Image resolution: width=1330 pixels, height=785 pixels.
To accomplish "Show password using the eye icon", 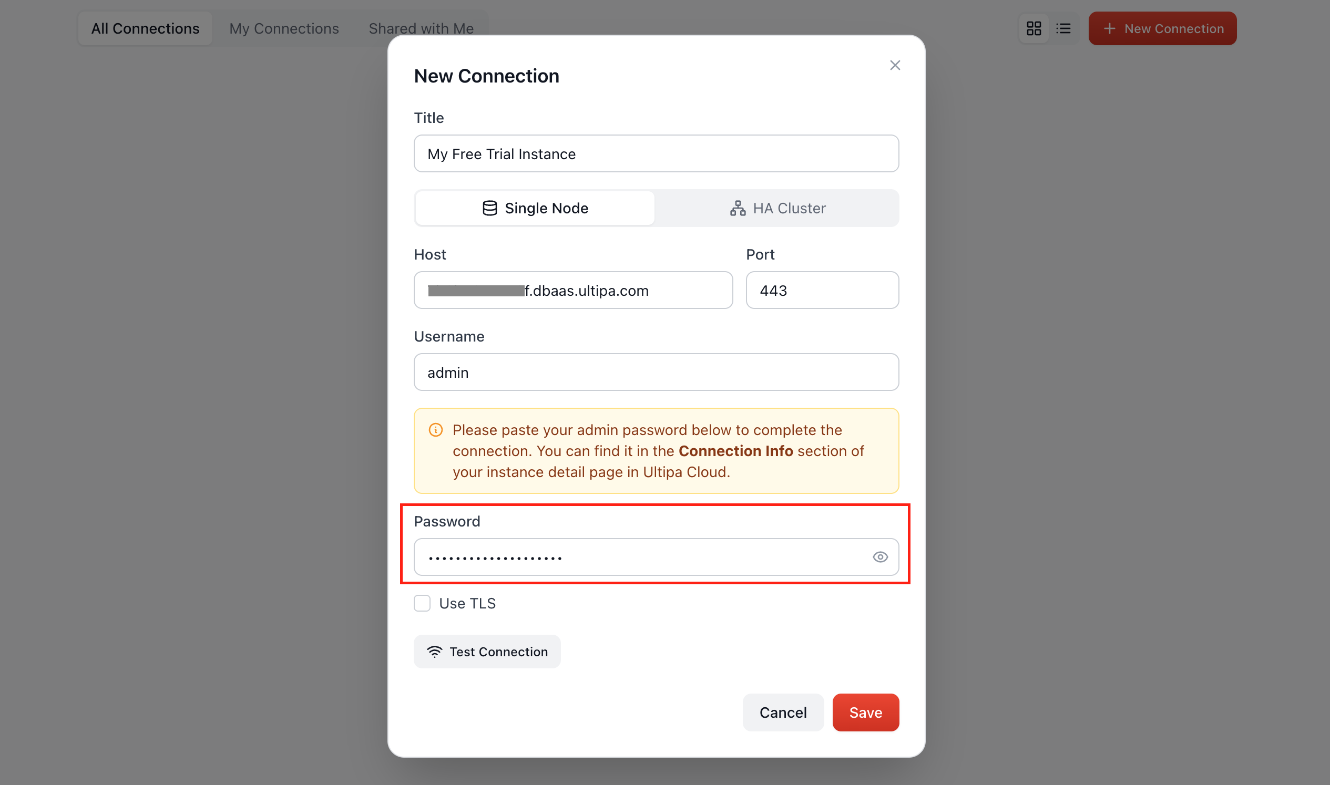I will (879, 556).
